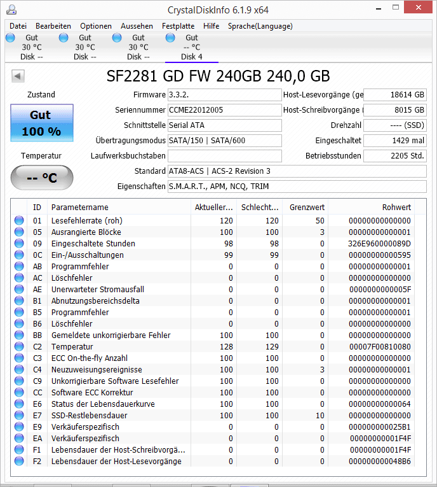Viewport: 437px width, 487px height.
Task: Click the Standard field ATA8-ACS
Action: [x=297, y=171]
